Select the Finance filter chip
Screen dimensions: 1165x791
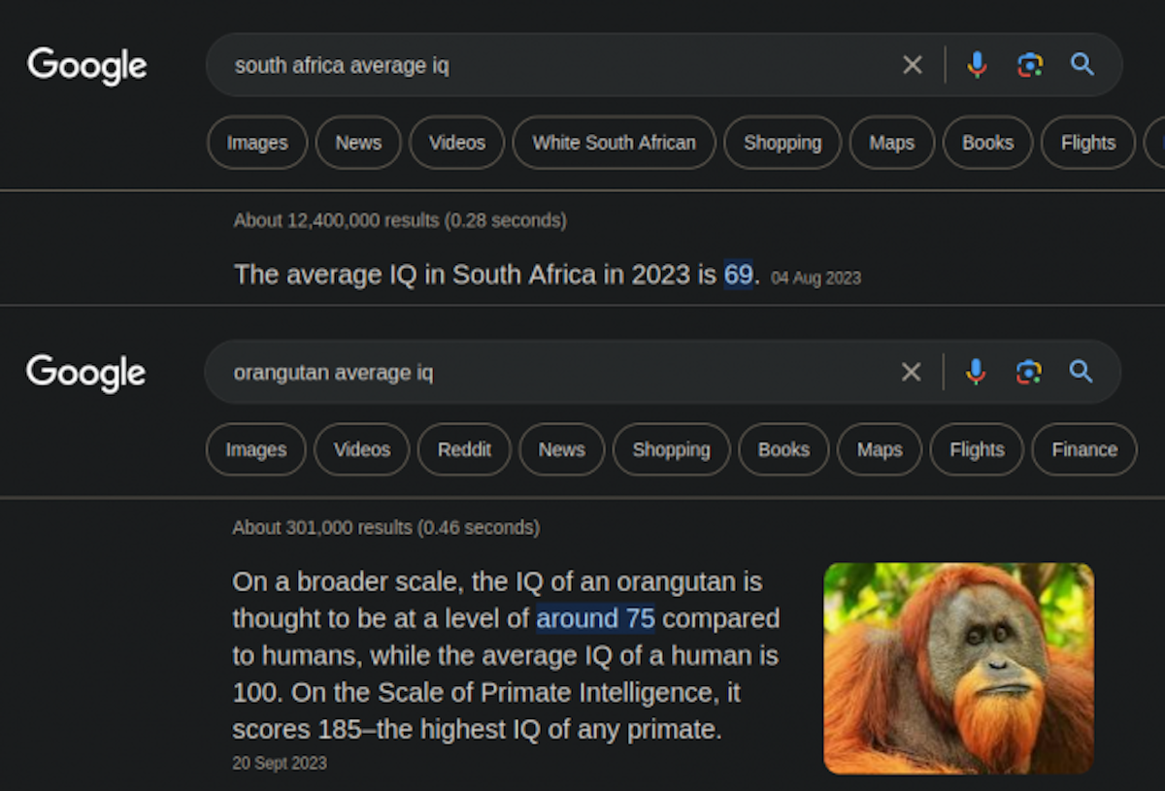coord(1083,449)
